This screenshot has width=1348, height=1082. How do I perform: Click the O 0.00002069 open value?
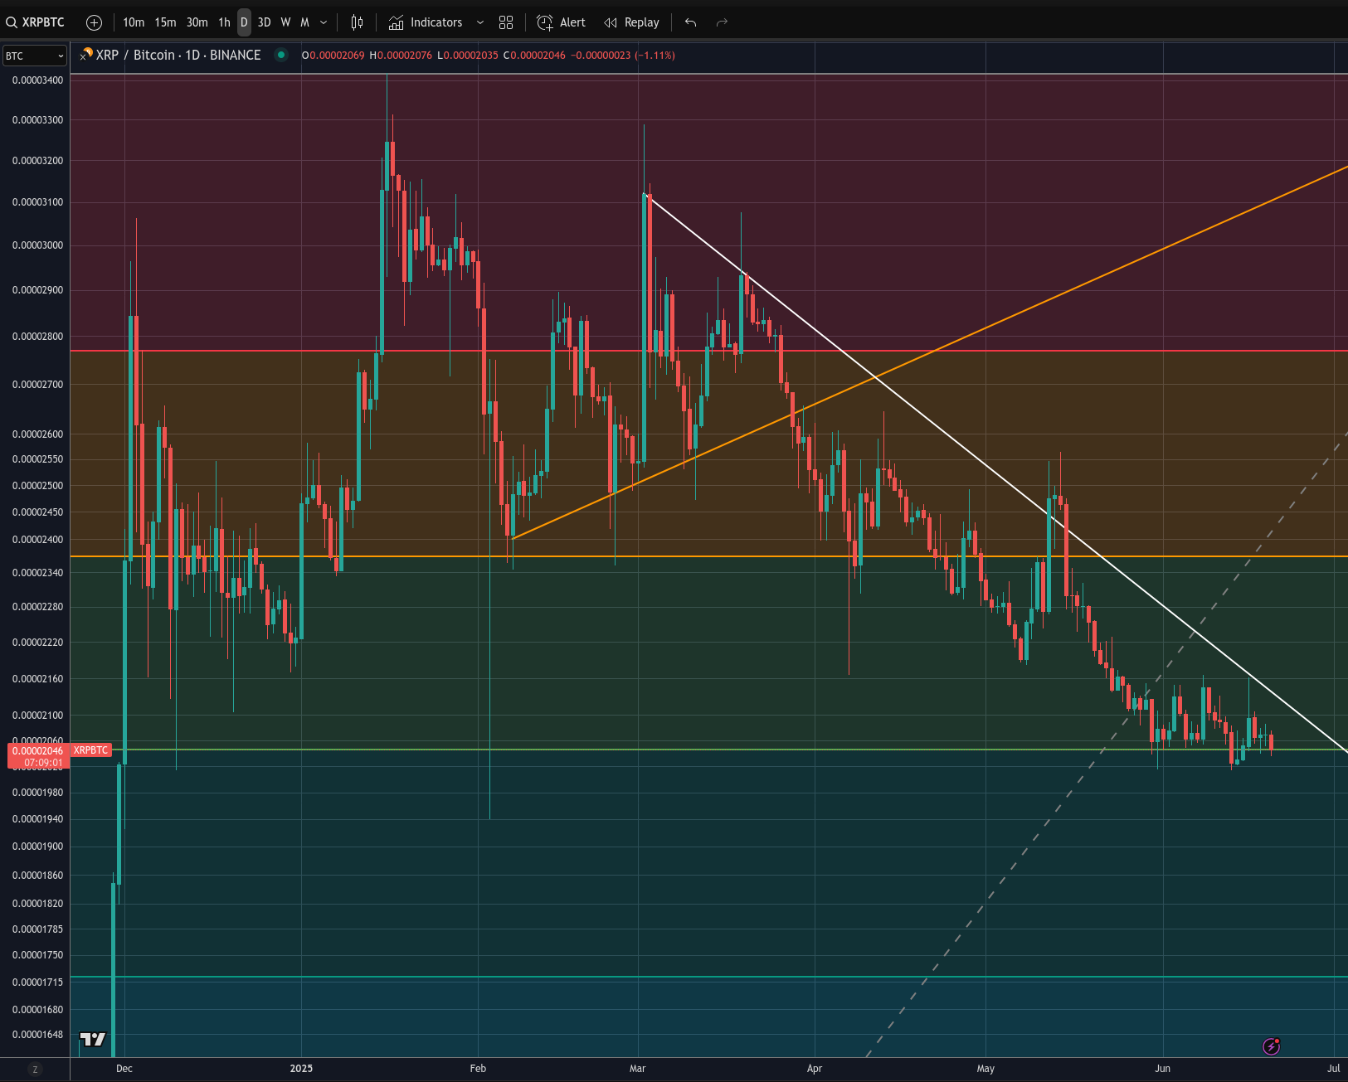pos(333,56)
